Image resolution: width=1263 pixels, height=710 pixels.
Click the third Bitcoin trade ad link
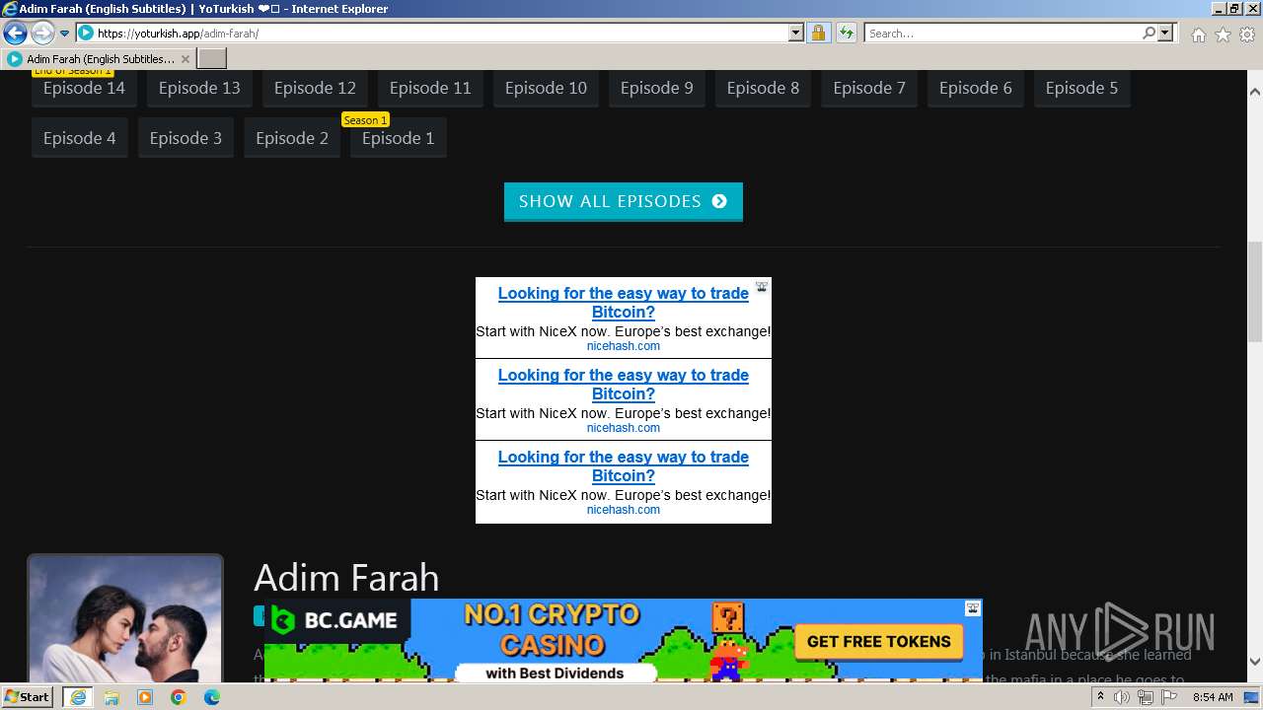tap(623, 466)
